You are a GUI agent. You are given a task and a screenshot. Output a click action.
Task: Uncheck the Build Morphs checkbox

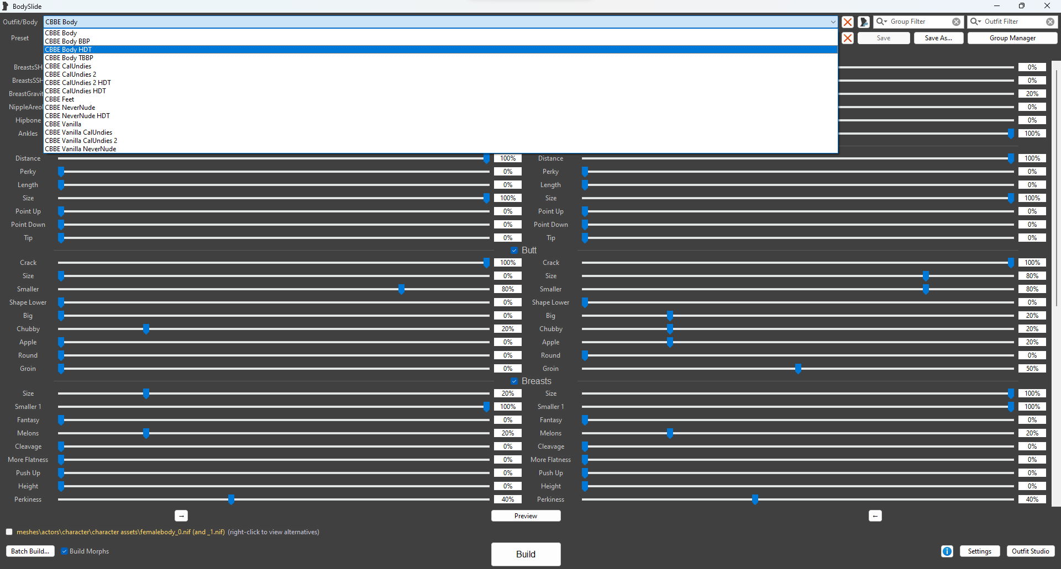click(x=65, y=551)
